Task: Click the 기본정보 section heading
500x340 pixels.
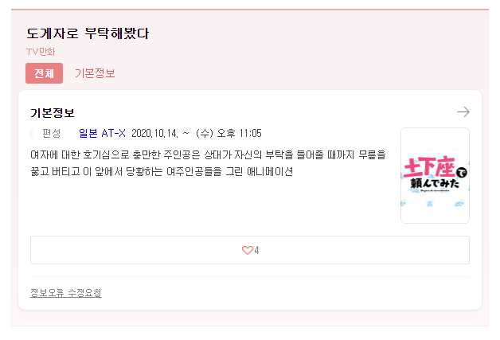Action: (53, 113)
